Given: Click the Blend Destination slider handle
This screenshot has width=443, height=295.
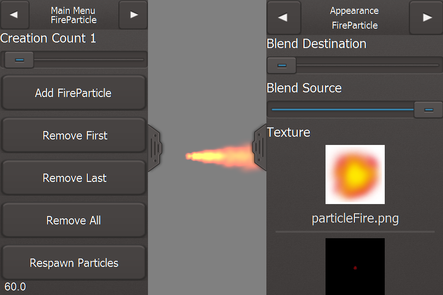Looking at the screenshot, I should 282,66.
